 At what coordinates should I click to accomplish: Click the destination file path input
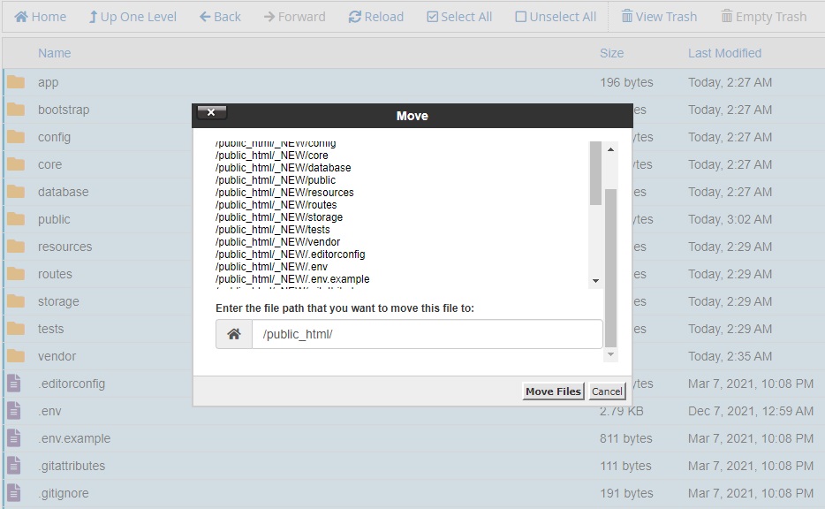point(427,334)
